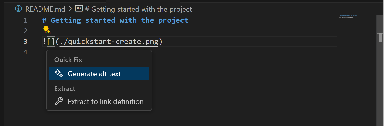Click line number 1 in the gutter
Screen dimensions: 384x126
tap(25, 20)
